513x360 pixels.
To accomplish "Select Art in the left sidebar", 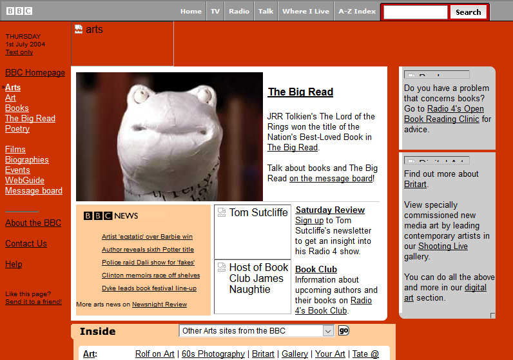I will 10,97.
